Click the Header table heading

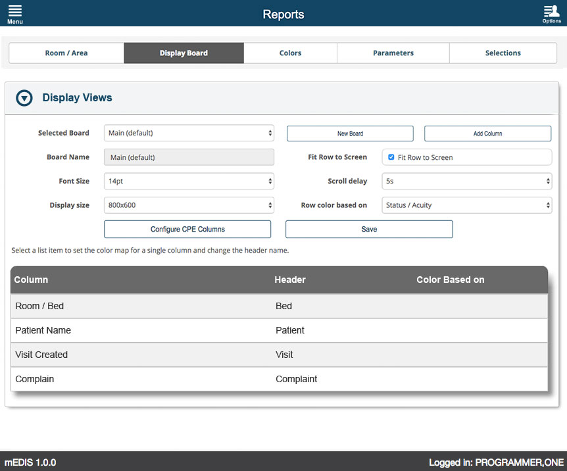[x=290, y=280]
